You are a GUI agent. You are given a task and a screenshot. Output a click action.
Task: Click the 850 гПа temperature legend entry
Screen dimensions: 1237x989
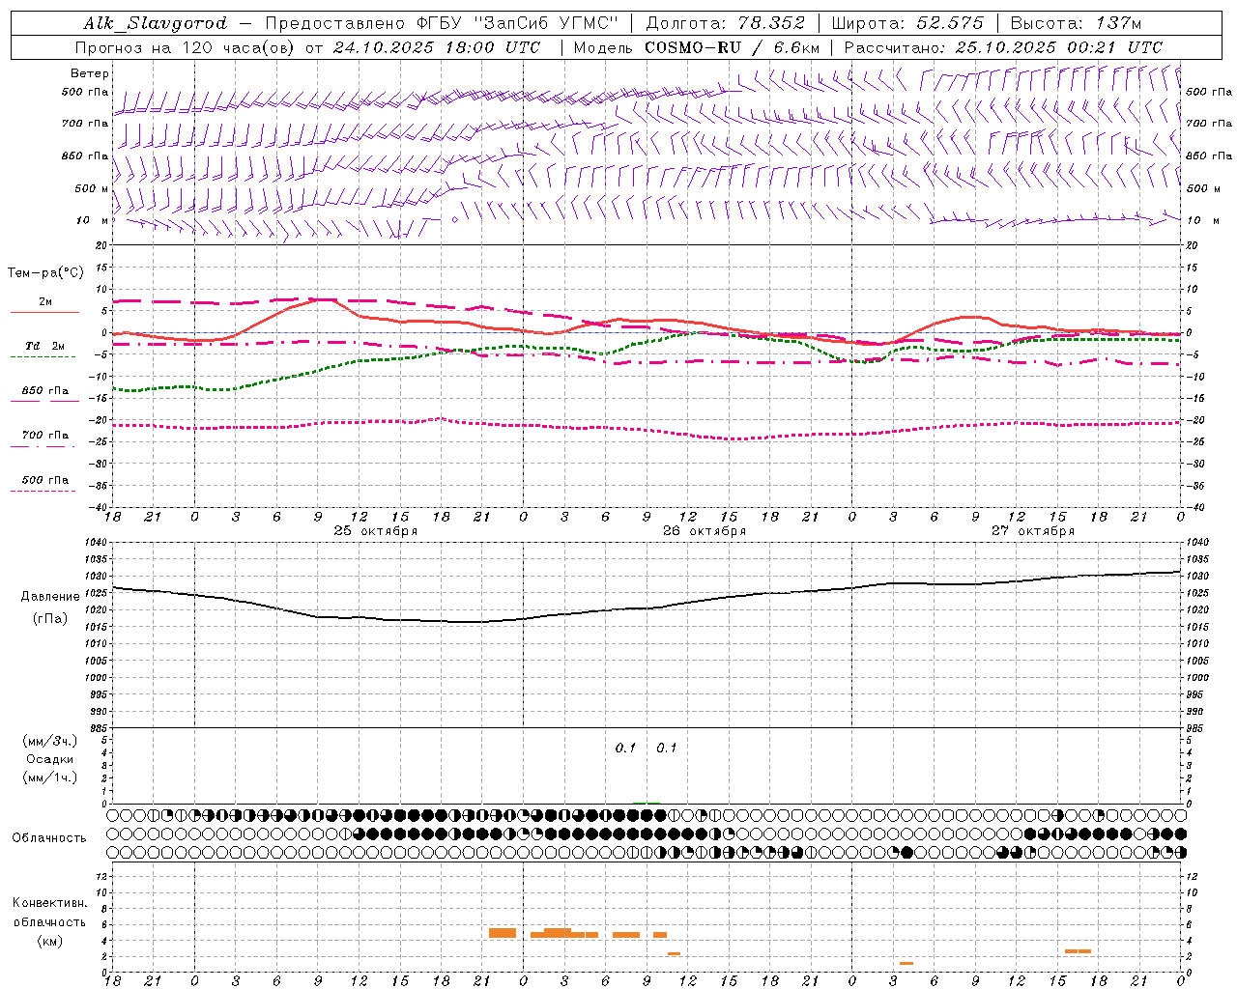point(45,391)
